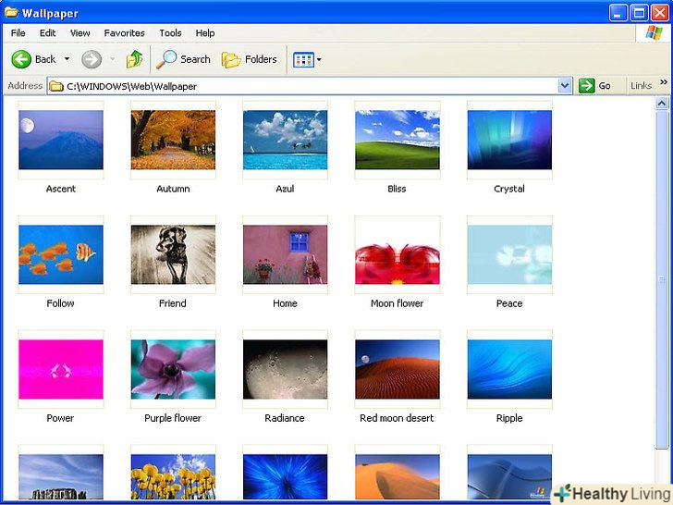Click the vertical scrollbar thumb
This screenshot has height=505, width=673.
point(661,279)
